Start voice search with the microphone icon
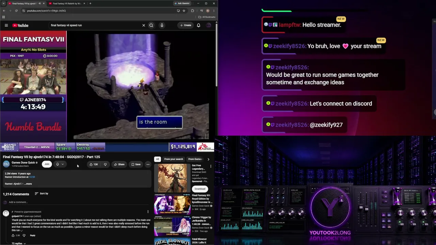 (162, 25)
